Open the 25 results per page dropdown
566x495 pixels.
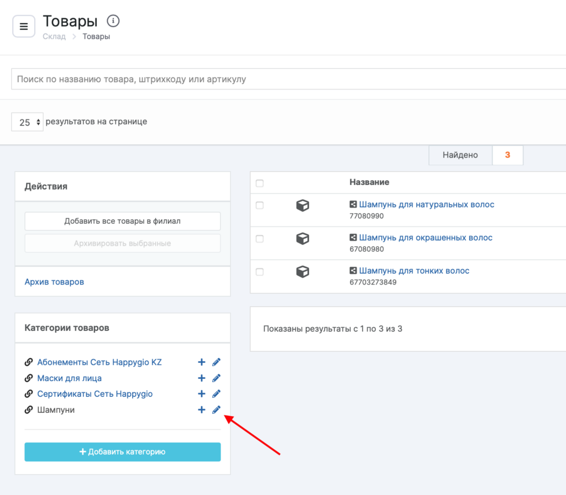[x=27, y=122]
